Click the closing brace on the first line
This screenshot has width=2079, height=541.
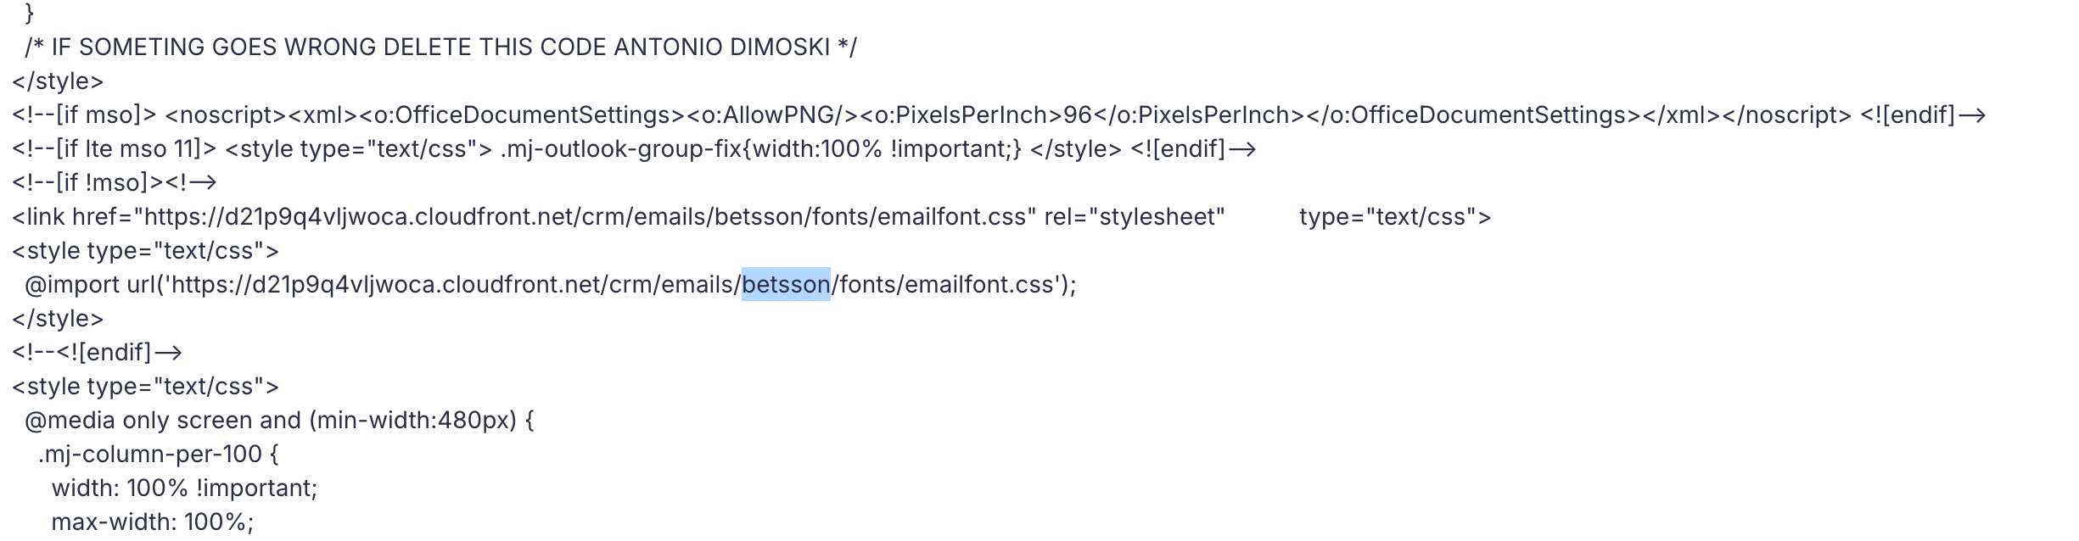pos(30,13)
